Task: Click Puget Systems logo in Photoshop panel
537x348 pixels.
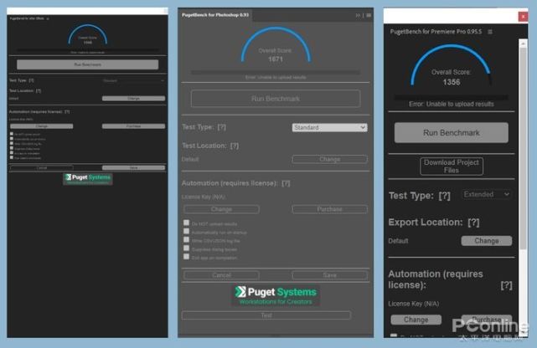Action: tap(276, 295)
